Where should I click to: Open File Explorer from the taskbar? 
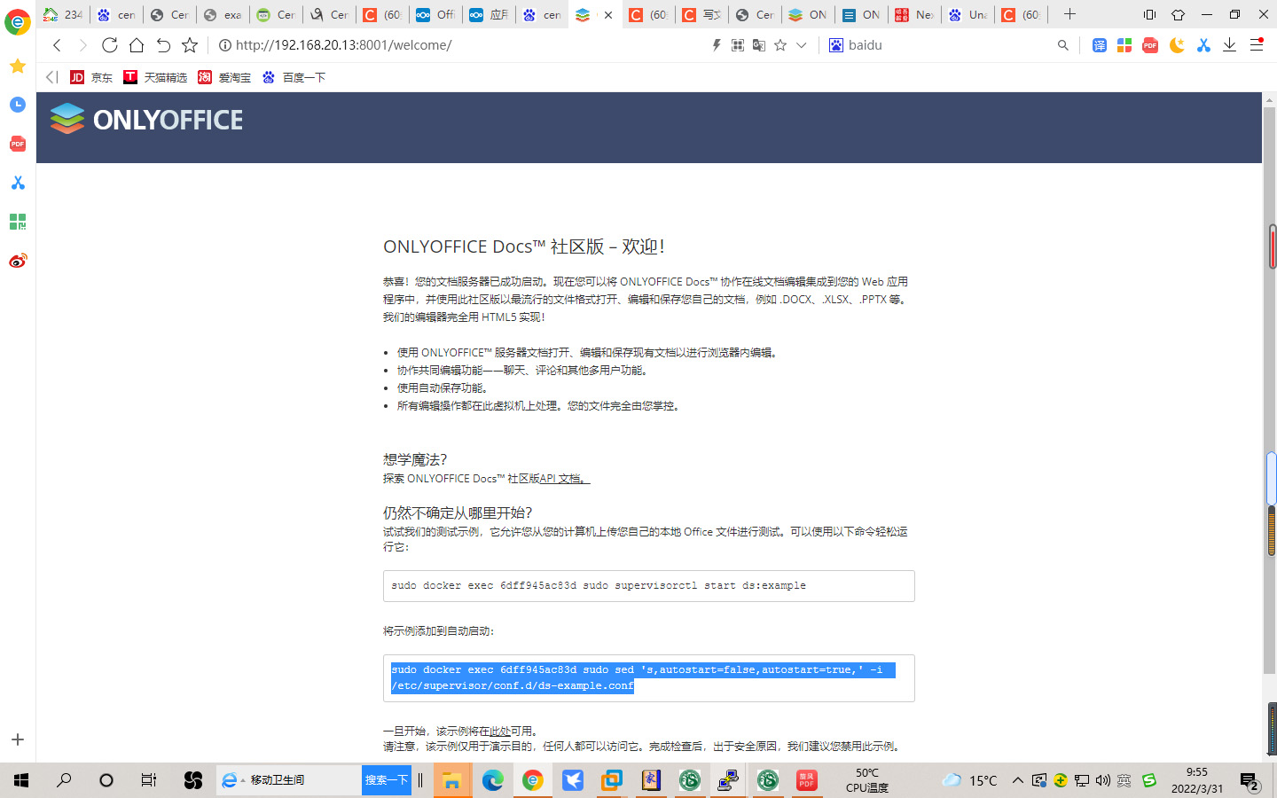(x=452, y=780)
